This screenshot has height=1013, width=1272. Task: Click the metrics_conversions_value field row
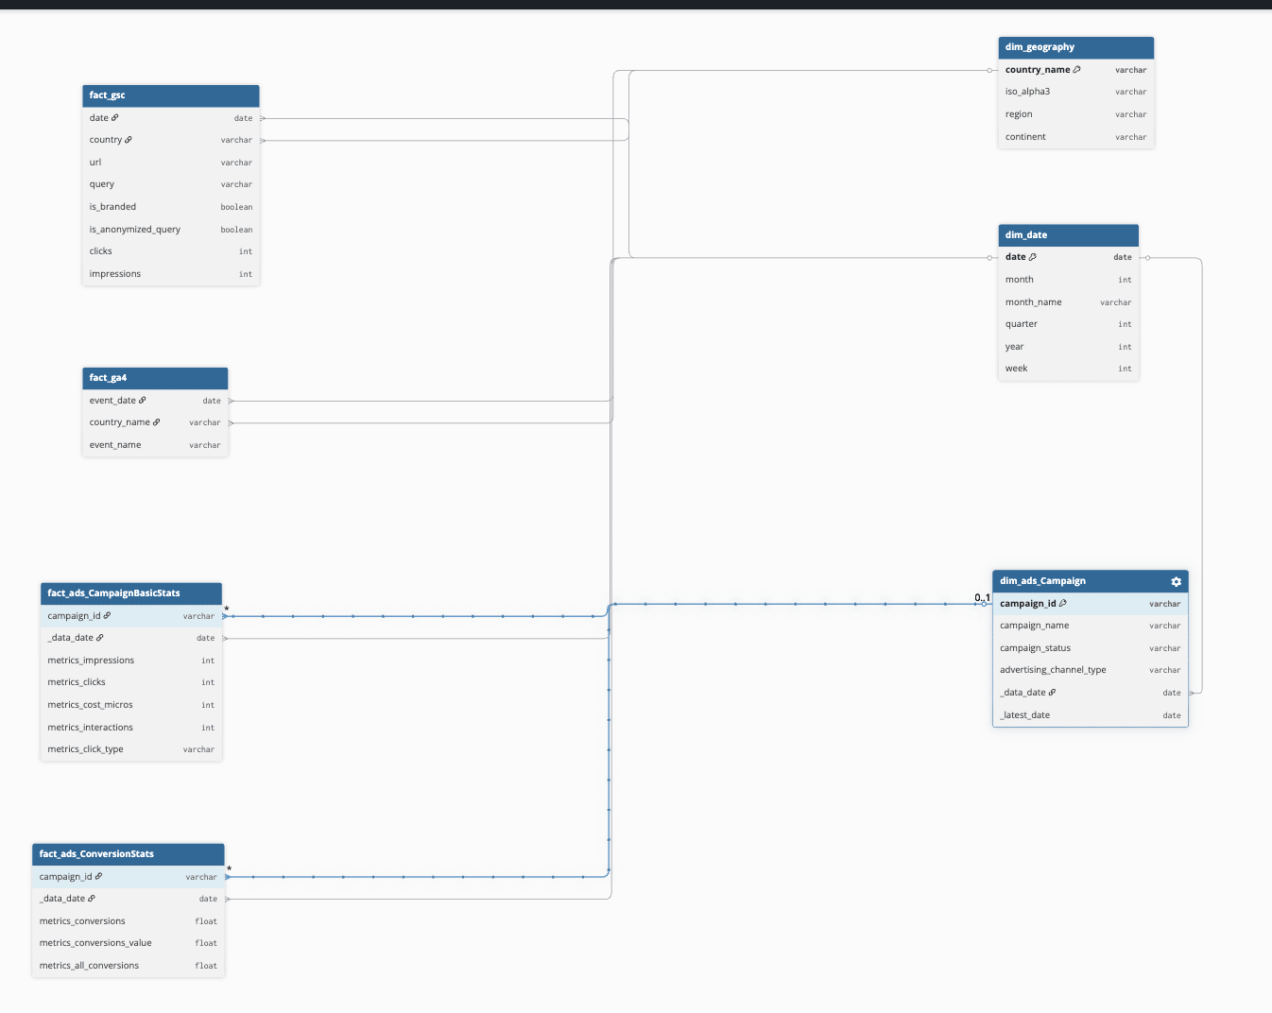(x=128, y=943)
